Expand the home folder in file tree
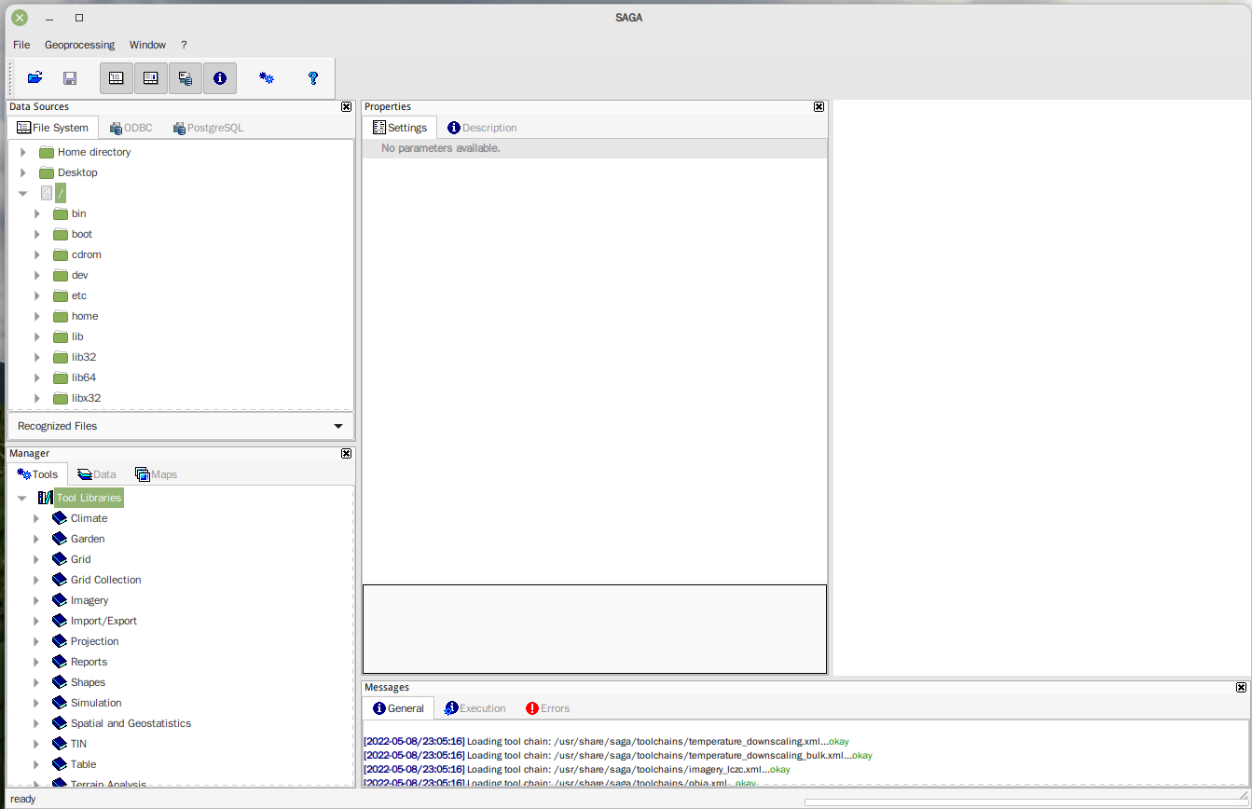 pos(37,316)
